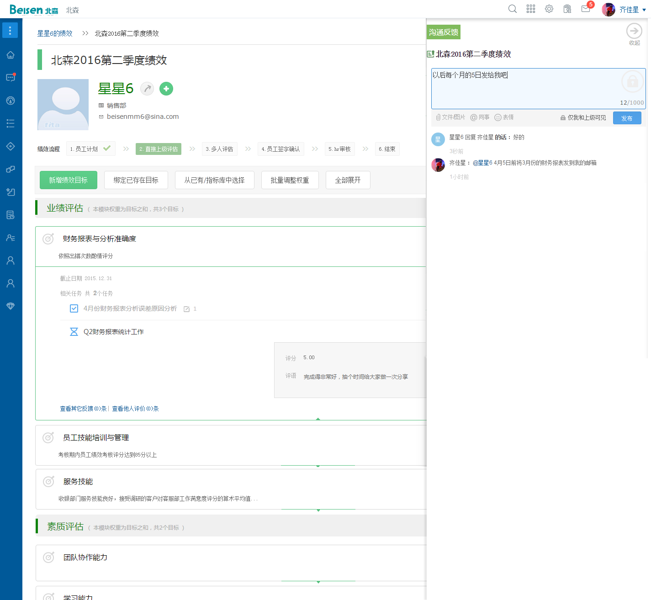This screenshot has width=651, height=600.
Task: Click 星星6 profile avatar picture
Action: (63, 105)
